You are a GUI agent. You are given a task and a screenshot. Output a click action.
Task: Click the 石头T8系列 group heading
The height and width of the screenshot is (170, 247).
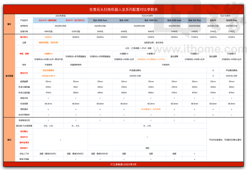point(225,16)
